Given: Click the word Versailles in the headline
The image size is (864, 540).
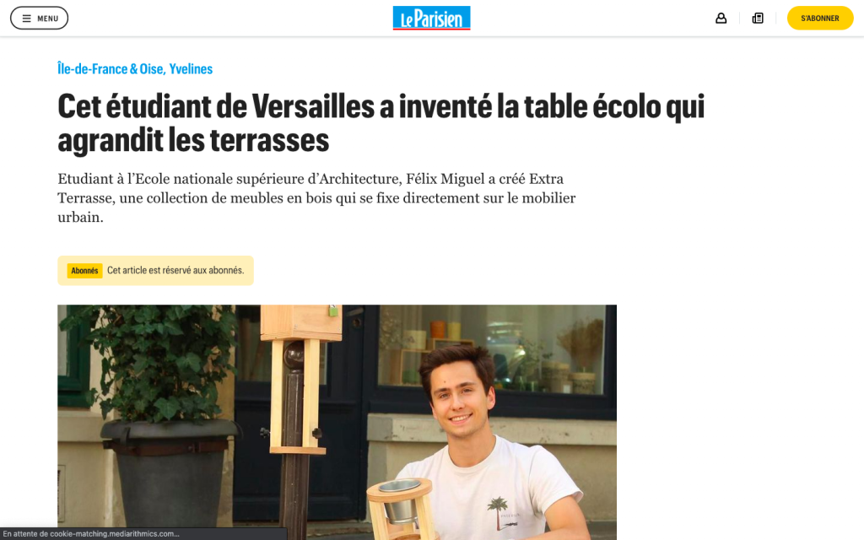Looking at the screenshot, I should (313, 106).
